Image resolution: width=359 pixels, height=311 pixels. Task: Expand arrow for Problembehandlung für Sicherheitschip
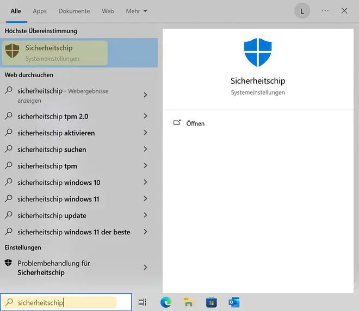click(145, 268)
